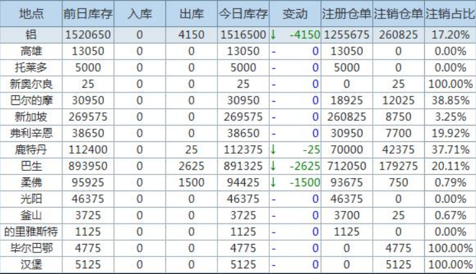This screenshot has height=274, width=476.
Task: Select the 汉堡 row label
Action: coord(30,264)
